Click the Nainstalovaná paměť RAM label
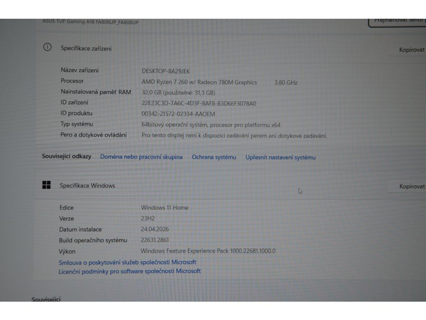The height and width of the screenshot is (320, 426). (x=96, y=92)
